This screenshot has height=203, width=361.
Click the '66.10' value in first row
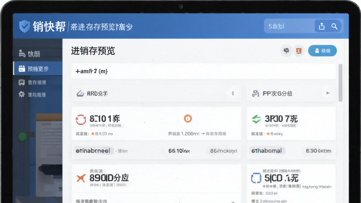pyautogui.click(x=179, y=151)
